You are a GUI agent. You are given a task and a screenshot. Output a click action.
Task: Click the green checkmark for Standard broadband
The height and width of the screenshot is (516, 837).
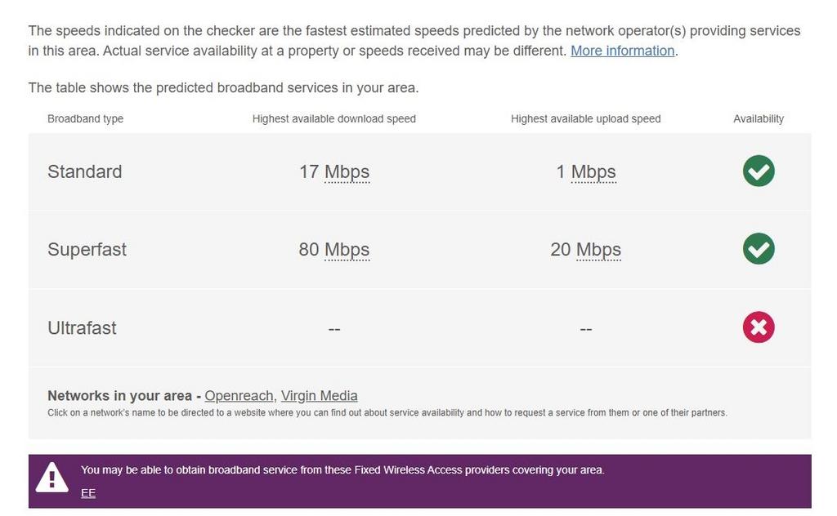759,171
